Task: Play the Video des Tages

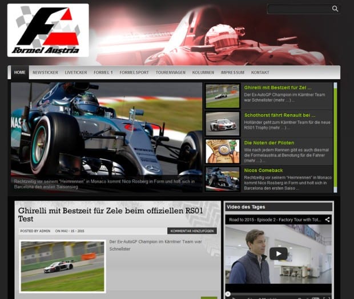Action: point(279,254)
